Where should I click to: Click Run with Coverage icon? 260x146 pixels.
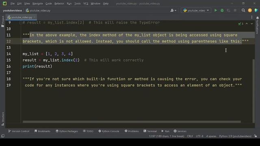[x=228, y=11]
